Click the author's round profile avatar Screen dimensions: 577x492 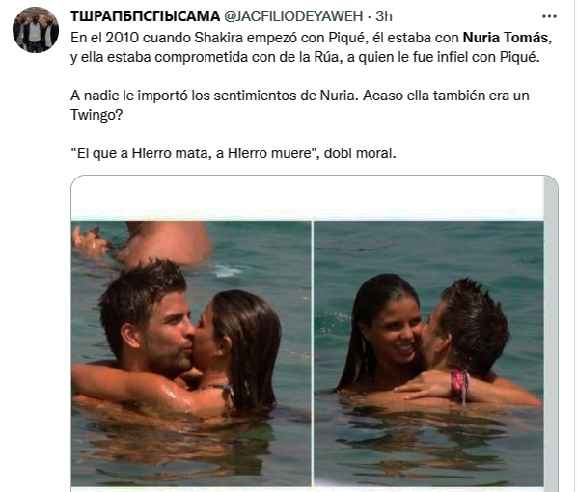36,30
